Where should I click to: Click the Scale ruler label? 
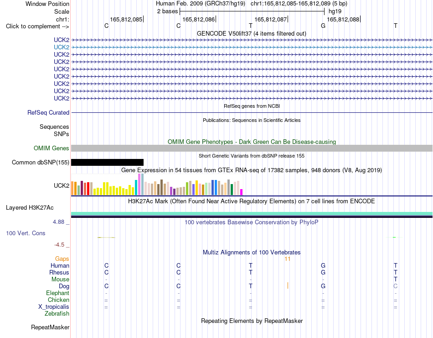[62, 11]
